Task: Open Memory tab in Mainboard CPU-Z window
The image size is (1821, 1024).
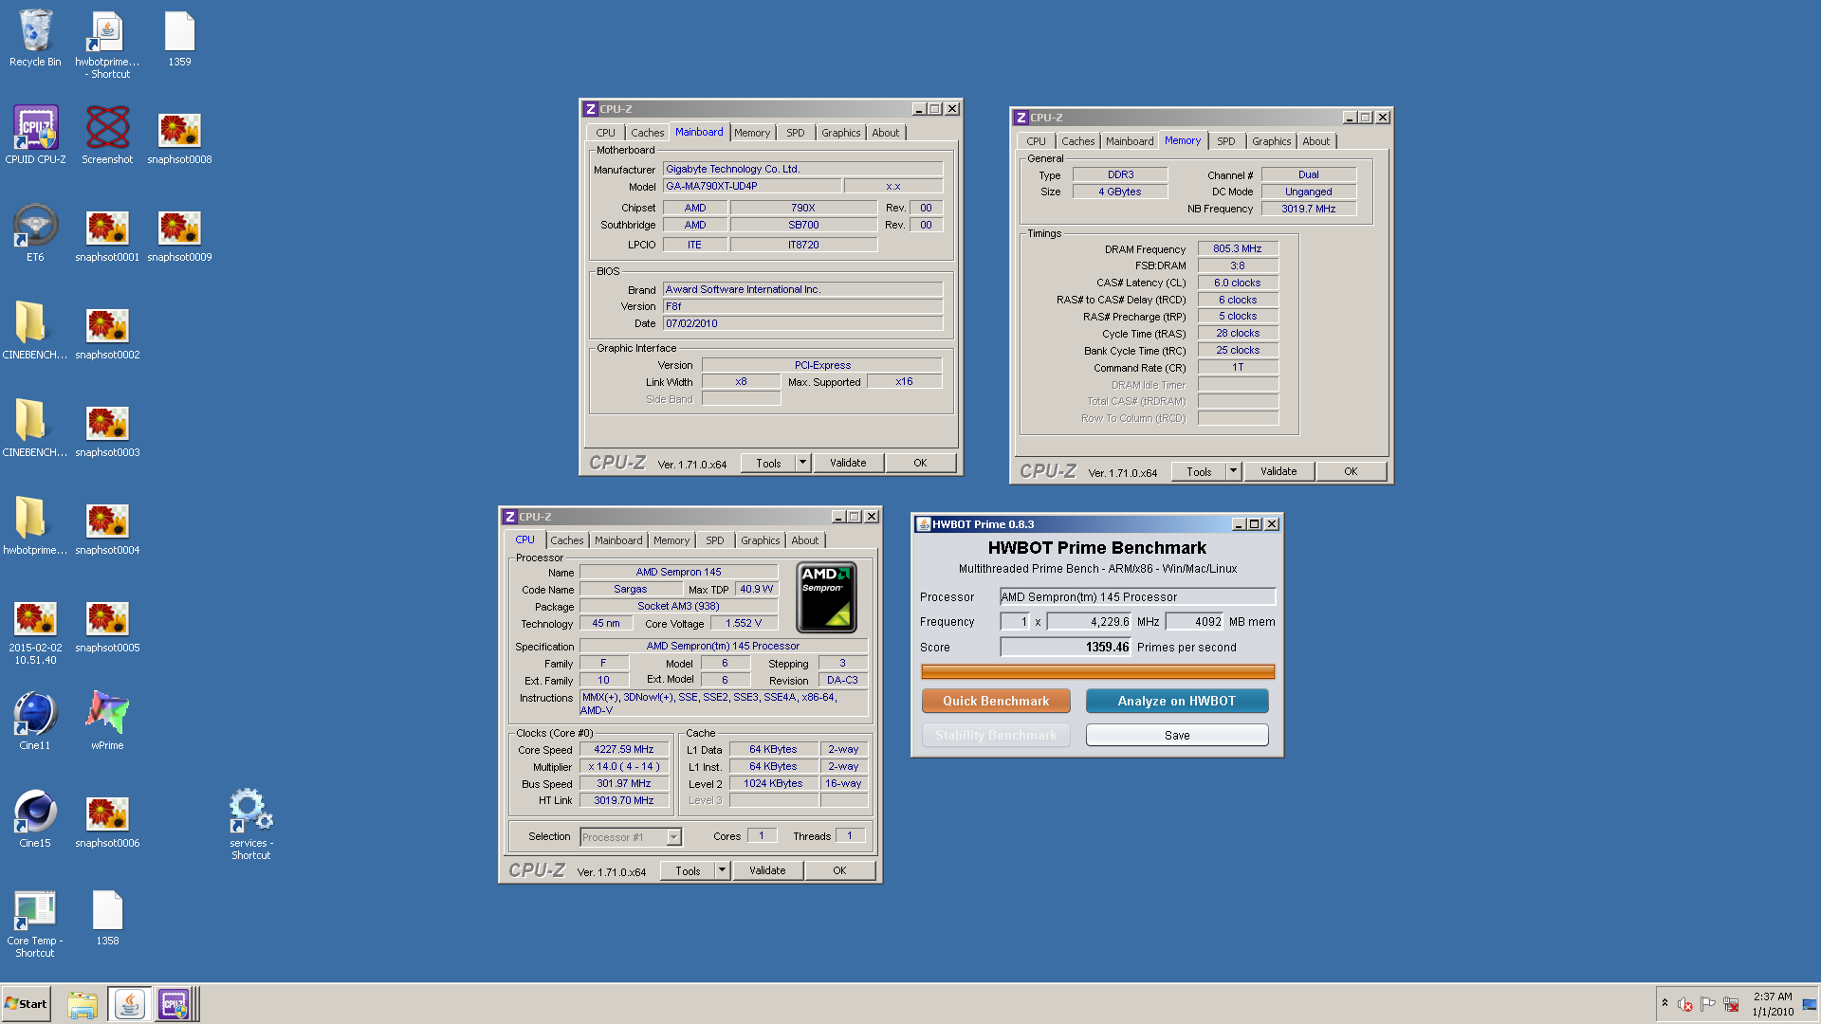Action: 751,133
